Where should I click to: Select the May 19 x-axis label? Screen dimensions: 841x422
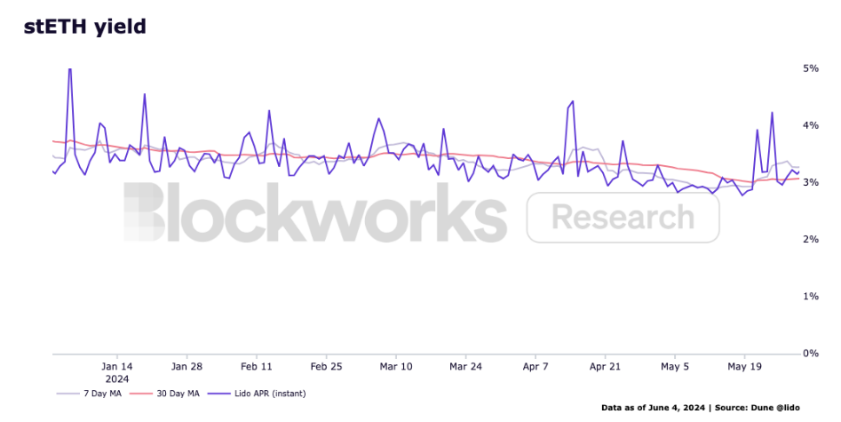coord(744,366)
